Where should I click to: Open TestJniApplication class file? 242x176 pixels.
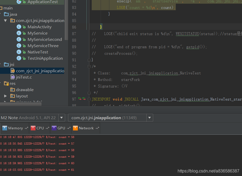coord(45,58)
